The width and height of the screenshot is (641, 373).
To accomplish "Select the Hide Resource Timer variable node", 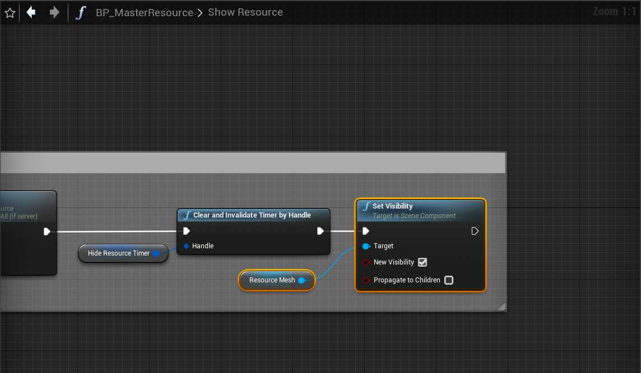I will click(x=118, y=253).
